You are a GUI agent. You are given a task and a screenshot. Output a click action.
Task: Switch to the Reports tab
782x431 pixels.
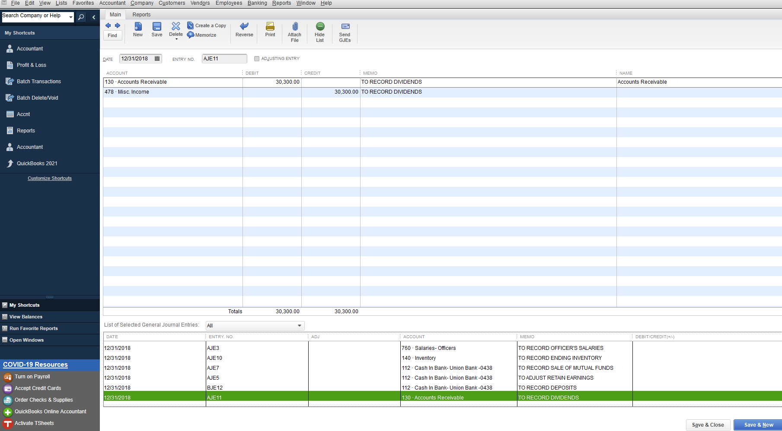(x=141, y=15)
